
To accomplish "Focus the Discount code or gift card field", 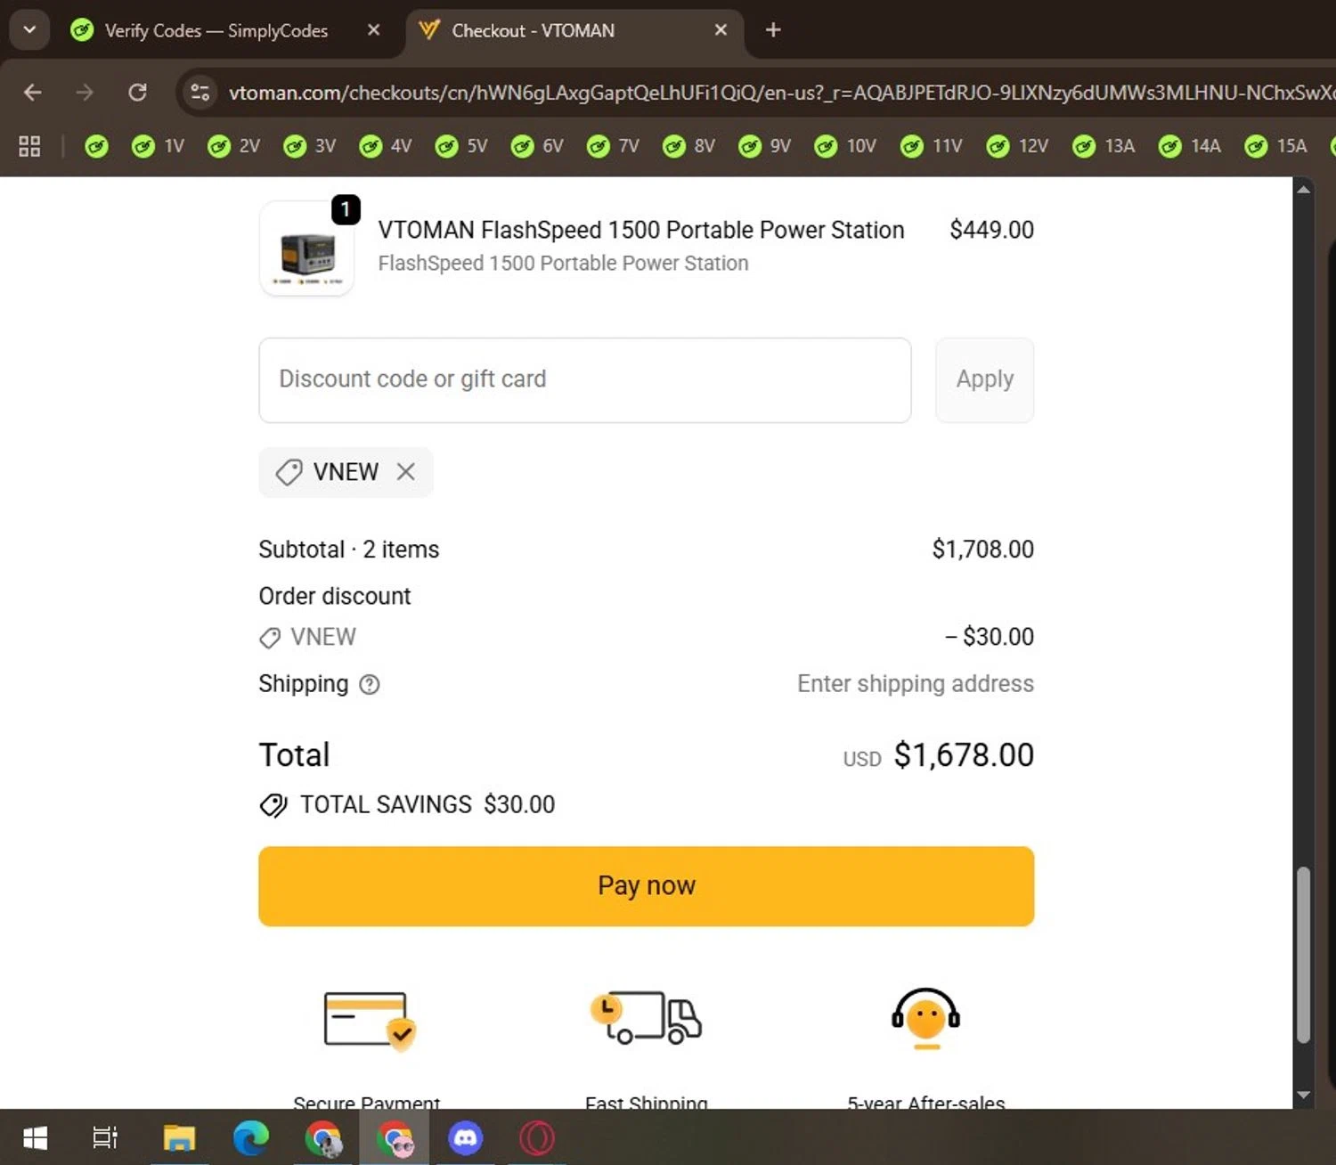I will click(584, 379).
